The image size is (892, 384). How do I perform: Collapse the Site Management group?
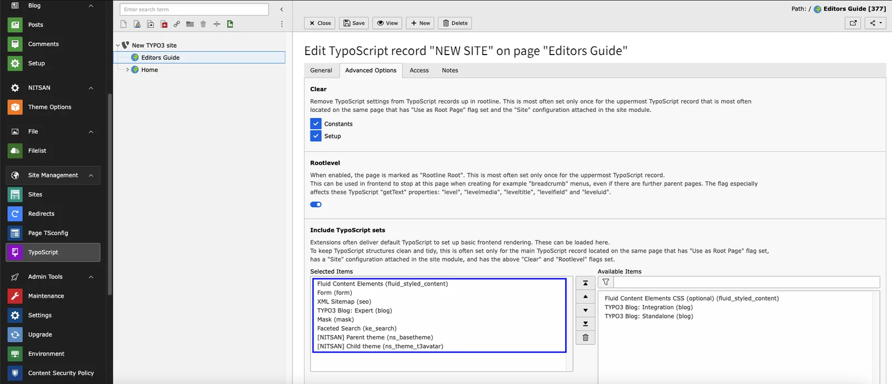[x=91, y=175]
